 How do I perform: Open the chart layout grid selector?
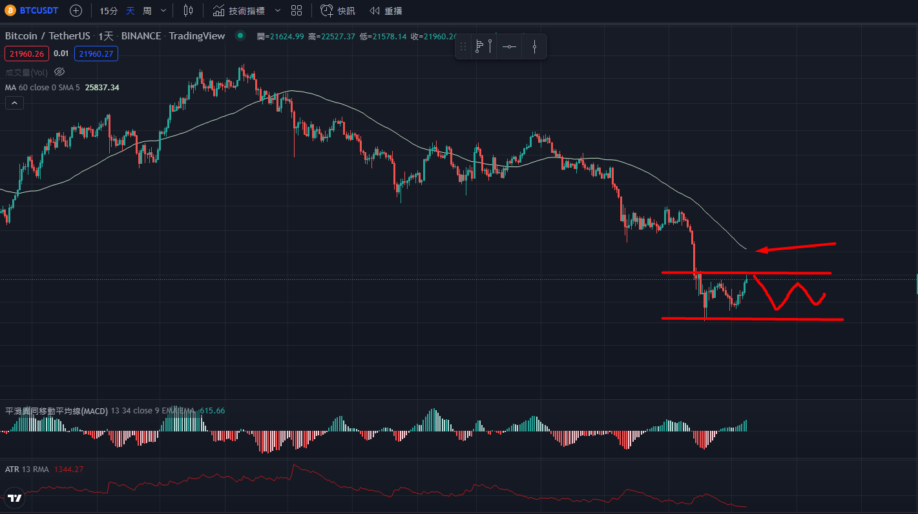pos(297,10)
